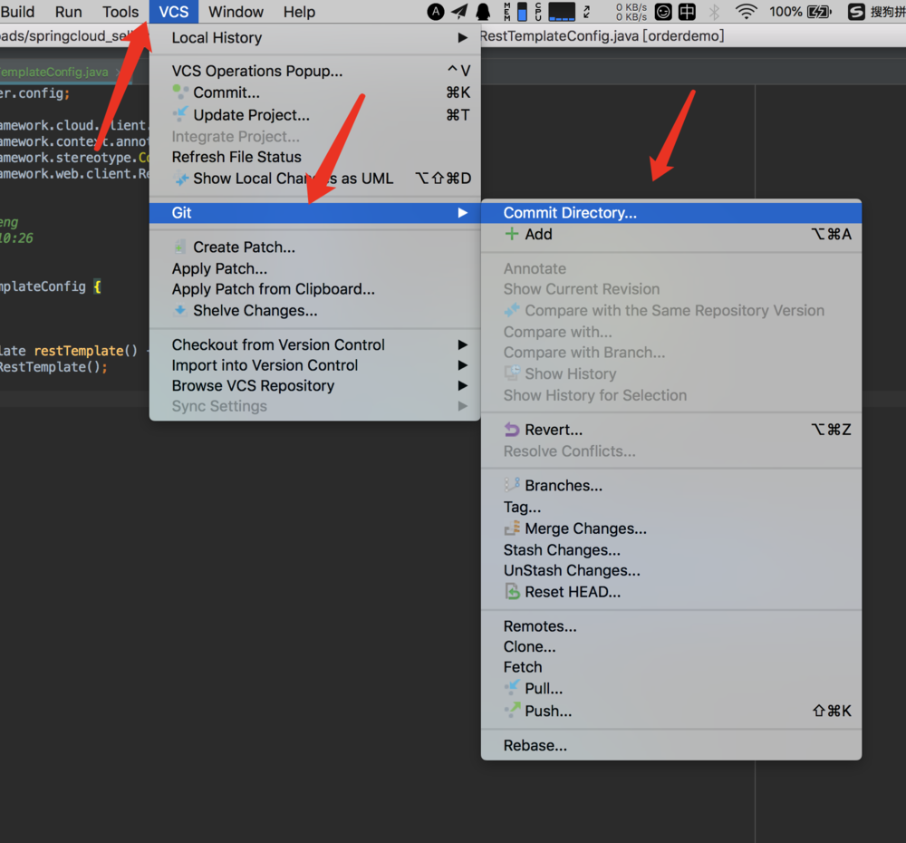
Task: Click the circled A icon in menu bar
Action: tap(436, 12)
